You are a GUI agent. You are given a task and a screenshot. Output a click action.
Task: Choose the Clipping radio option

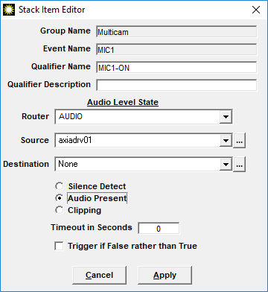click(x=60, y=210)
